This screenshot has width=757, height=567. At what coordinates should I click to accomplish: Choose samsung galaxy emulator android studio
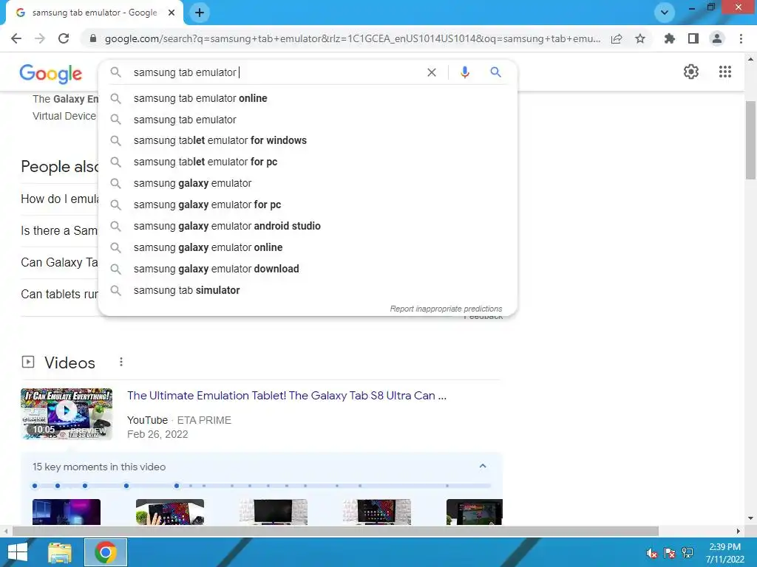pyautogui.click(x=308, y=226)
